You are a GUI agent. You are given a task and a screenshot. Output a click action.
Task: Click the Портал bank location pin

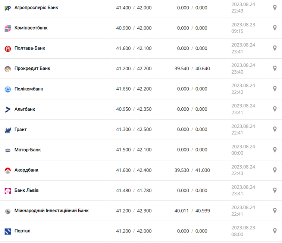click(x=275, y=231)
